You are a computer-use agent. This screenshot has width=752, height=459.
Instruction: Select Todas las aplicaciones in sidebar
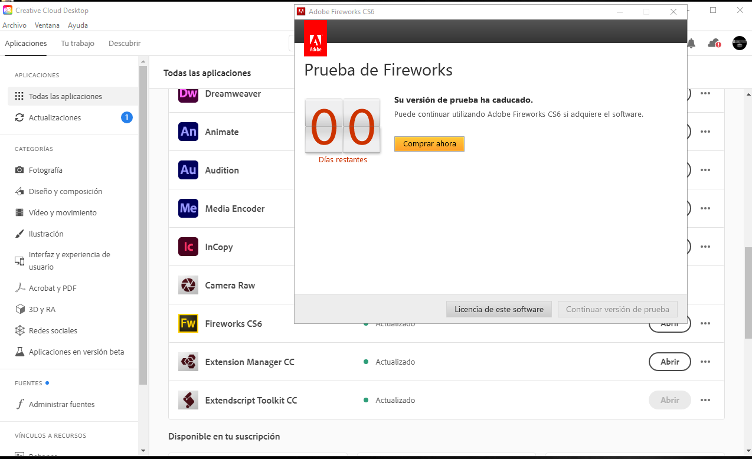[x=73, y=96]
